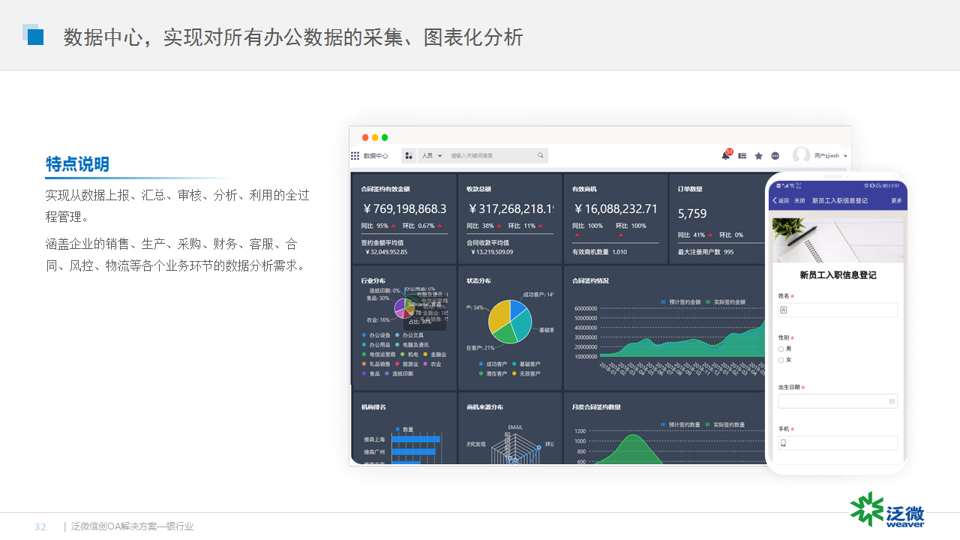This screenshot has height=540, width=960.
Task: Click the module switcher icon beside 人员
Action: (409, 156)
